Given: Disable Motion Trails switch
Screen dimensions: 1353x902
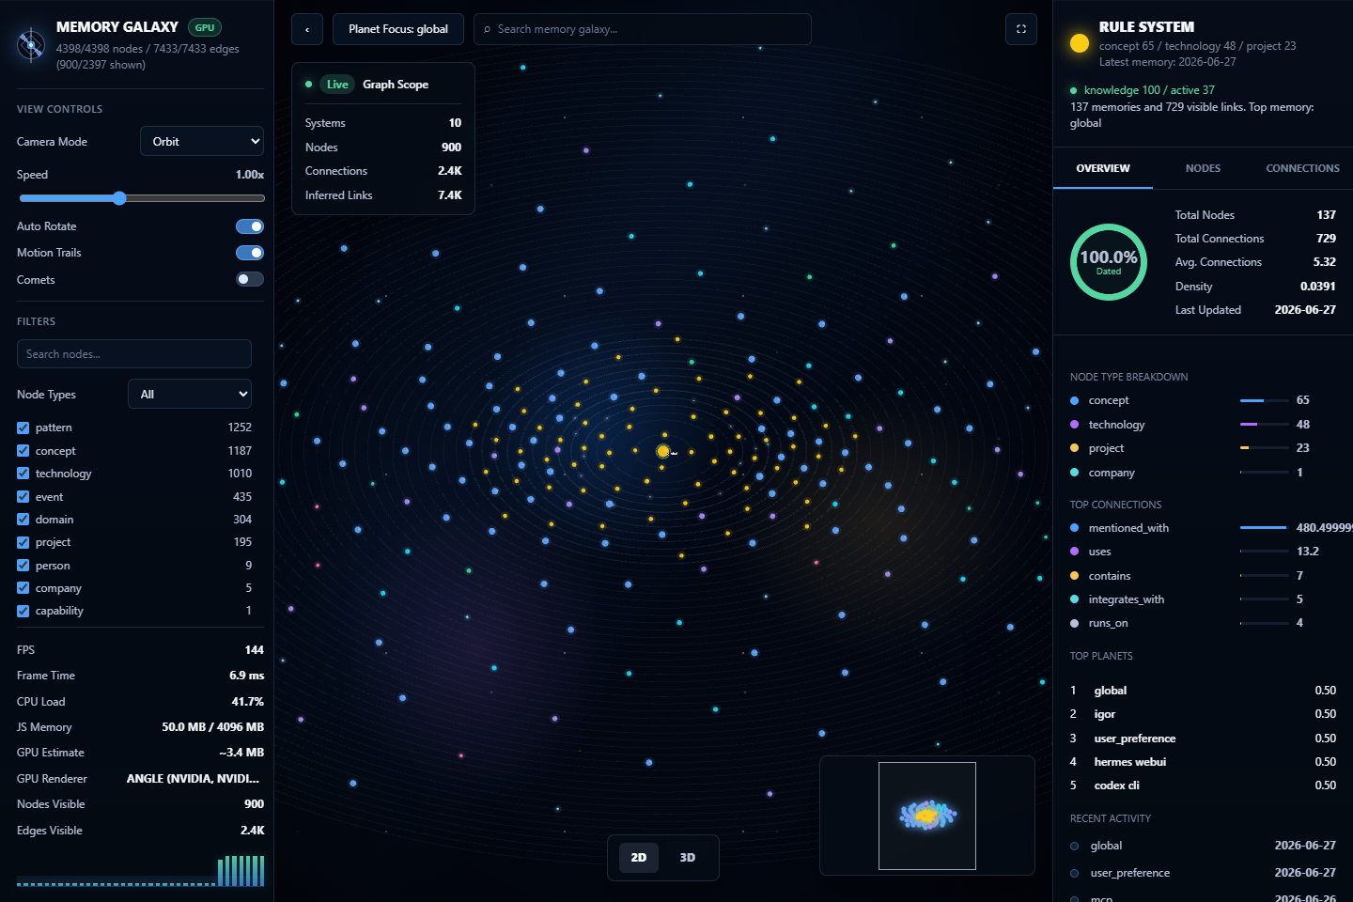Looking at the screenshot, I should coord(250,253).
